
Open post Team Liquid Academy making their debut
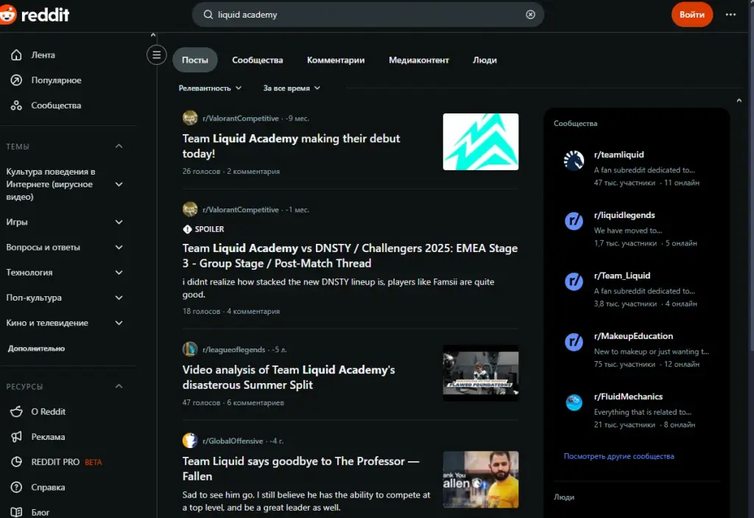tap(291, 146)
